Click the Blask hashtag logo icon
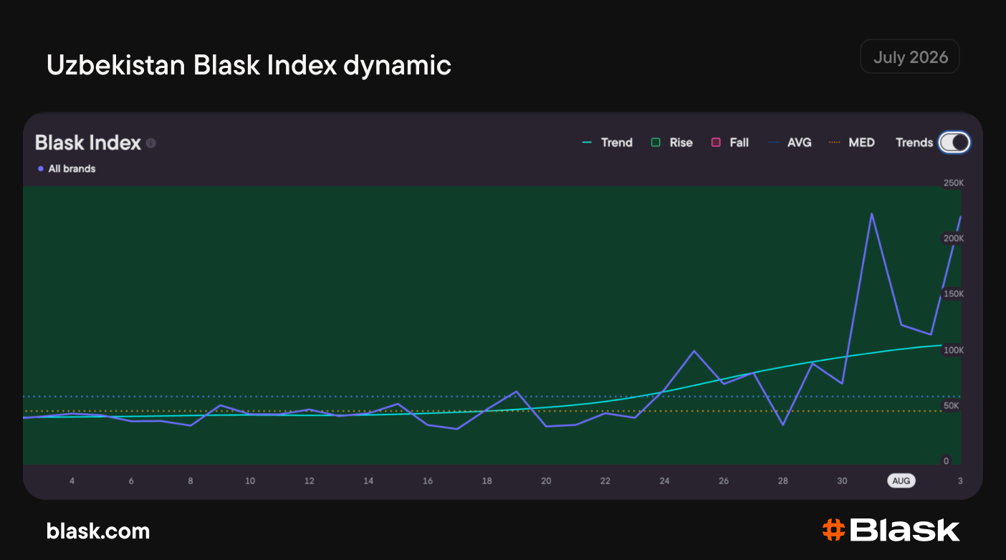Viewport: 1006px width, 560px height. click(833, 530)
